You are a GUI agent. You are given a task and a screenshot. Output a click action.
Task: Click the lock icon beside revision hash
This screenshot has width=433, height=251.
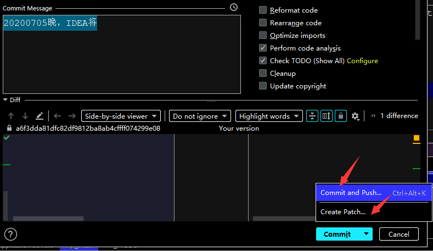point(9,128)
